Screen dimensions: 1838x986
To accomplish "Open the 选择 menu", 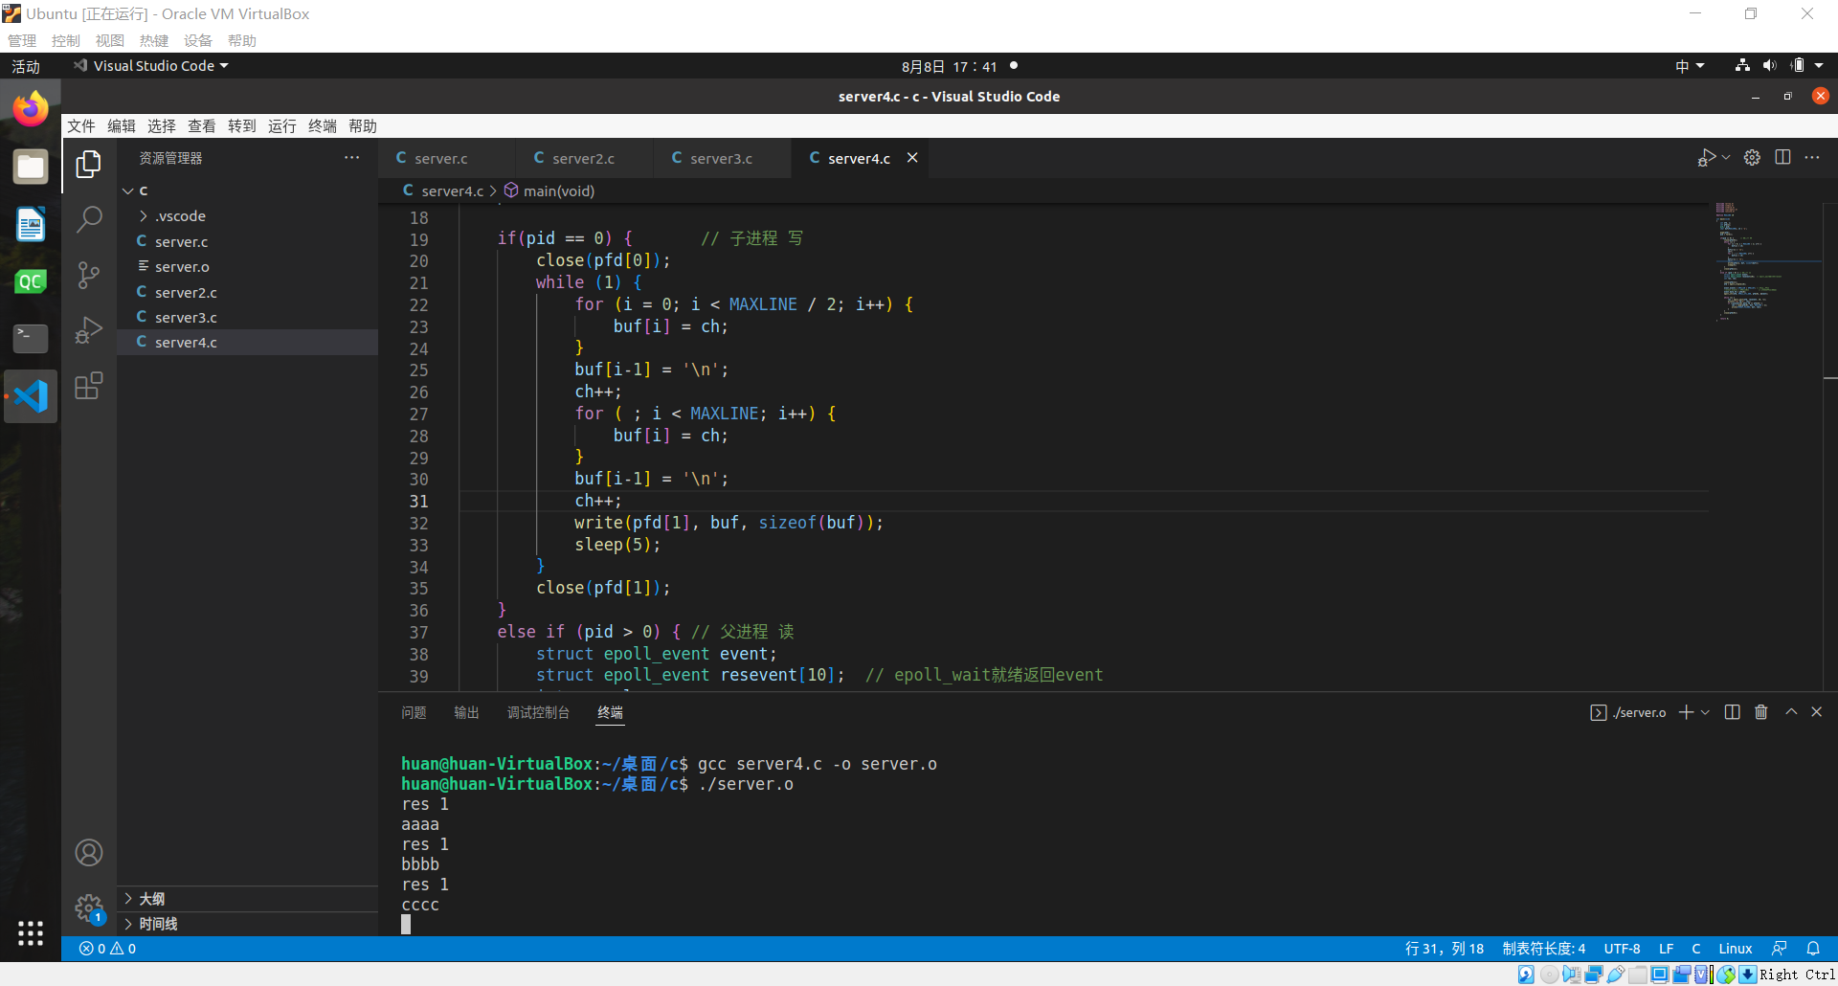I will pyautogui.click(x=162, y=126).
